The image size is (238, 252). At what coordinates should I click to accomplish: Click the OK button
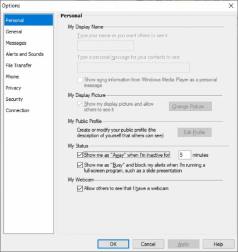114,244
